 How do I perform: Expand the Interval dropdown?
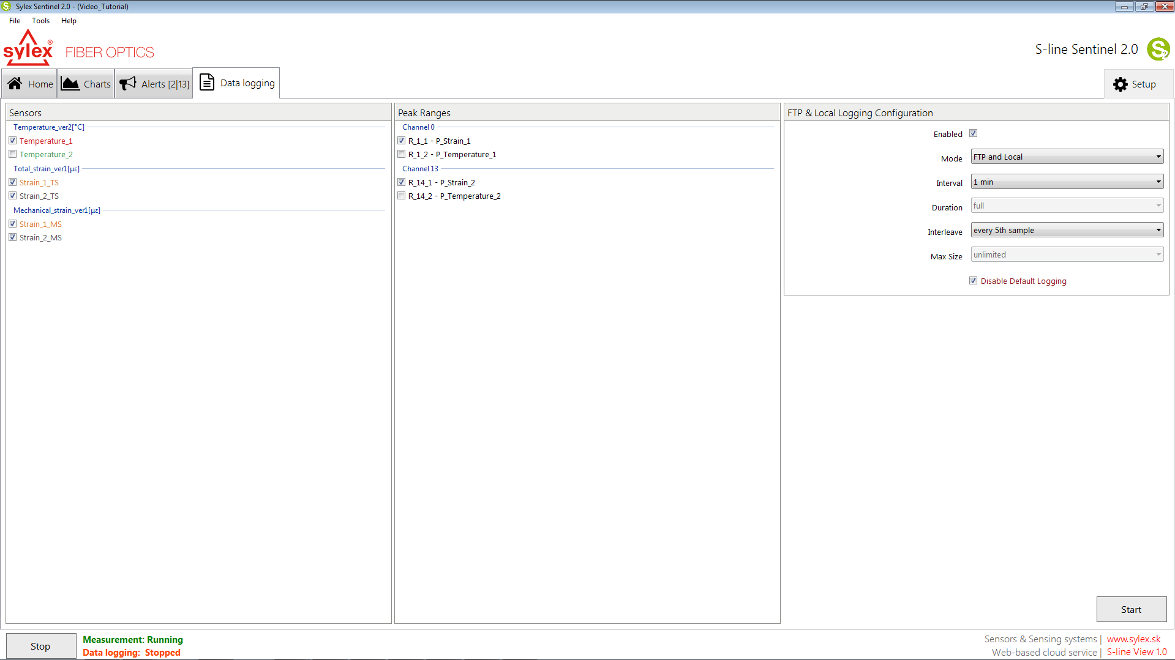click(x=1067, y=182)
